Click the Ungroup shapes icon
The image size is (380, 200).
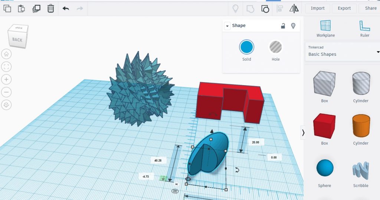(265, 9)
